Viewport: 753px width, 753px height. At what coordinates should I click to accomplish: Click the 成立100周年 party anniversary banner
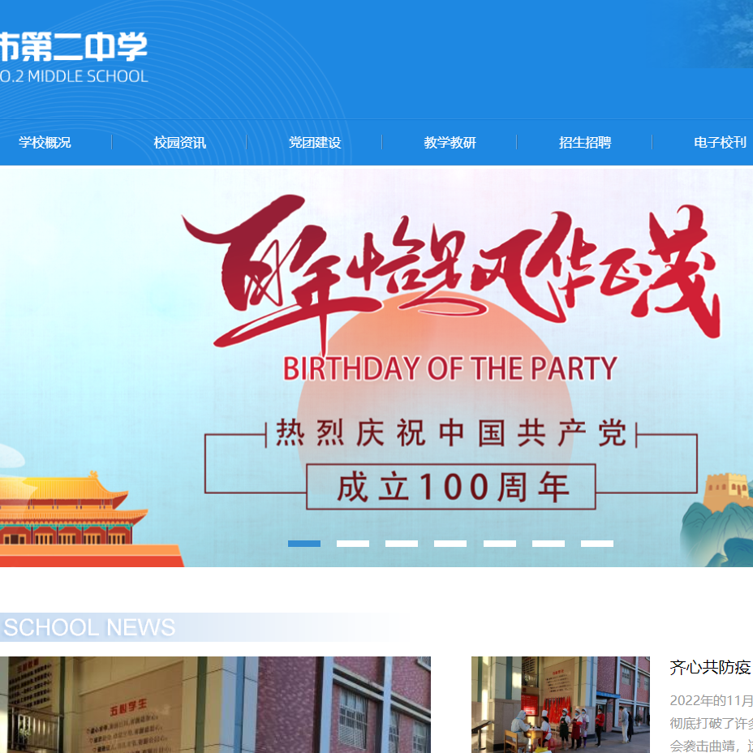pyautogui.click(x=376, y=367)
